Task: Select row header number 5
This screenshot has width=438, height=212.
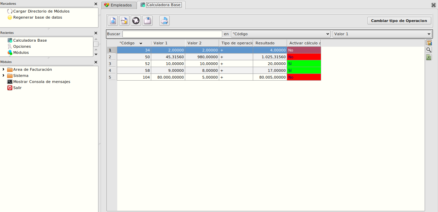Action: pyautogui.click(x=112, y=77)
